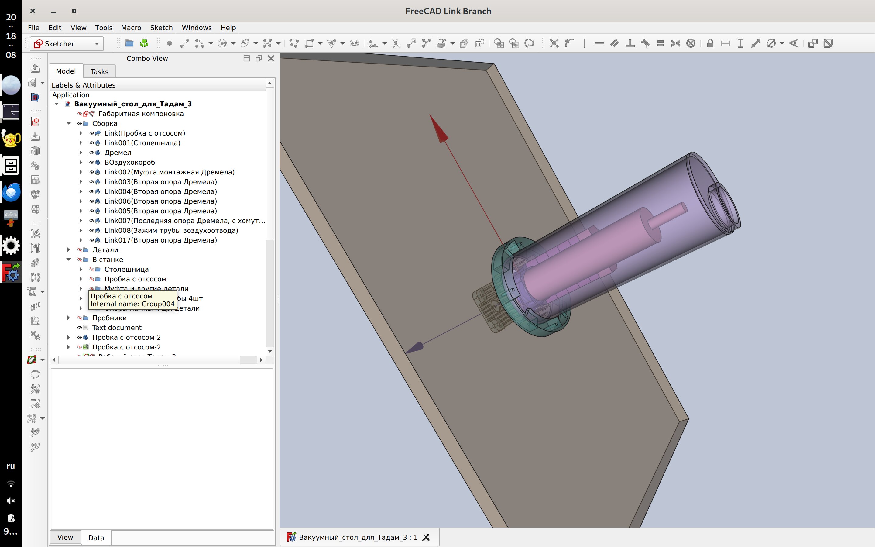Click the create slot tool icon
Viewport: 875px width, 547px height.
coord(354,43)
